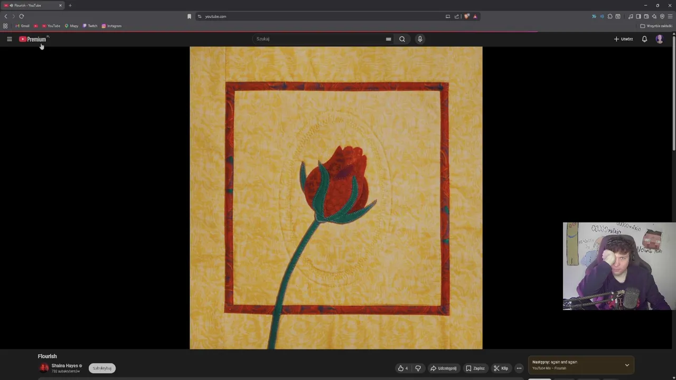
Task: Click the search magnifier button
Action: pos(402,39)
